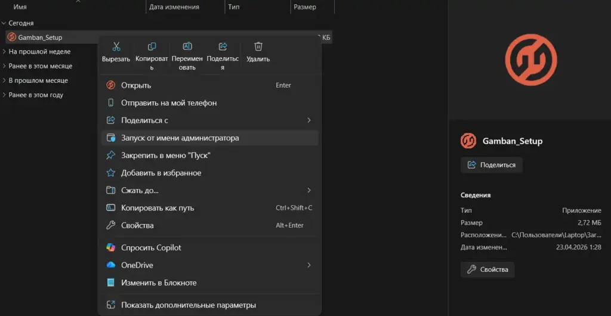Choose Показать дополнительные параметры
The height and width of the screenshot is (316, 611).
coord(209,305)
